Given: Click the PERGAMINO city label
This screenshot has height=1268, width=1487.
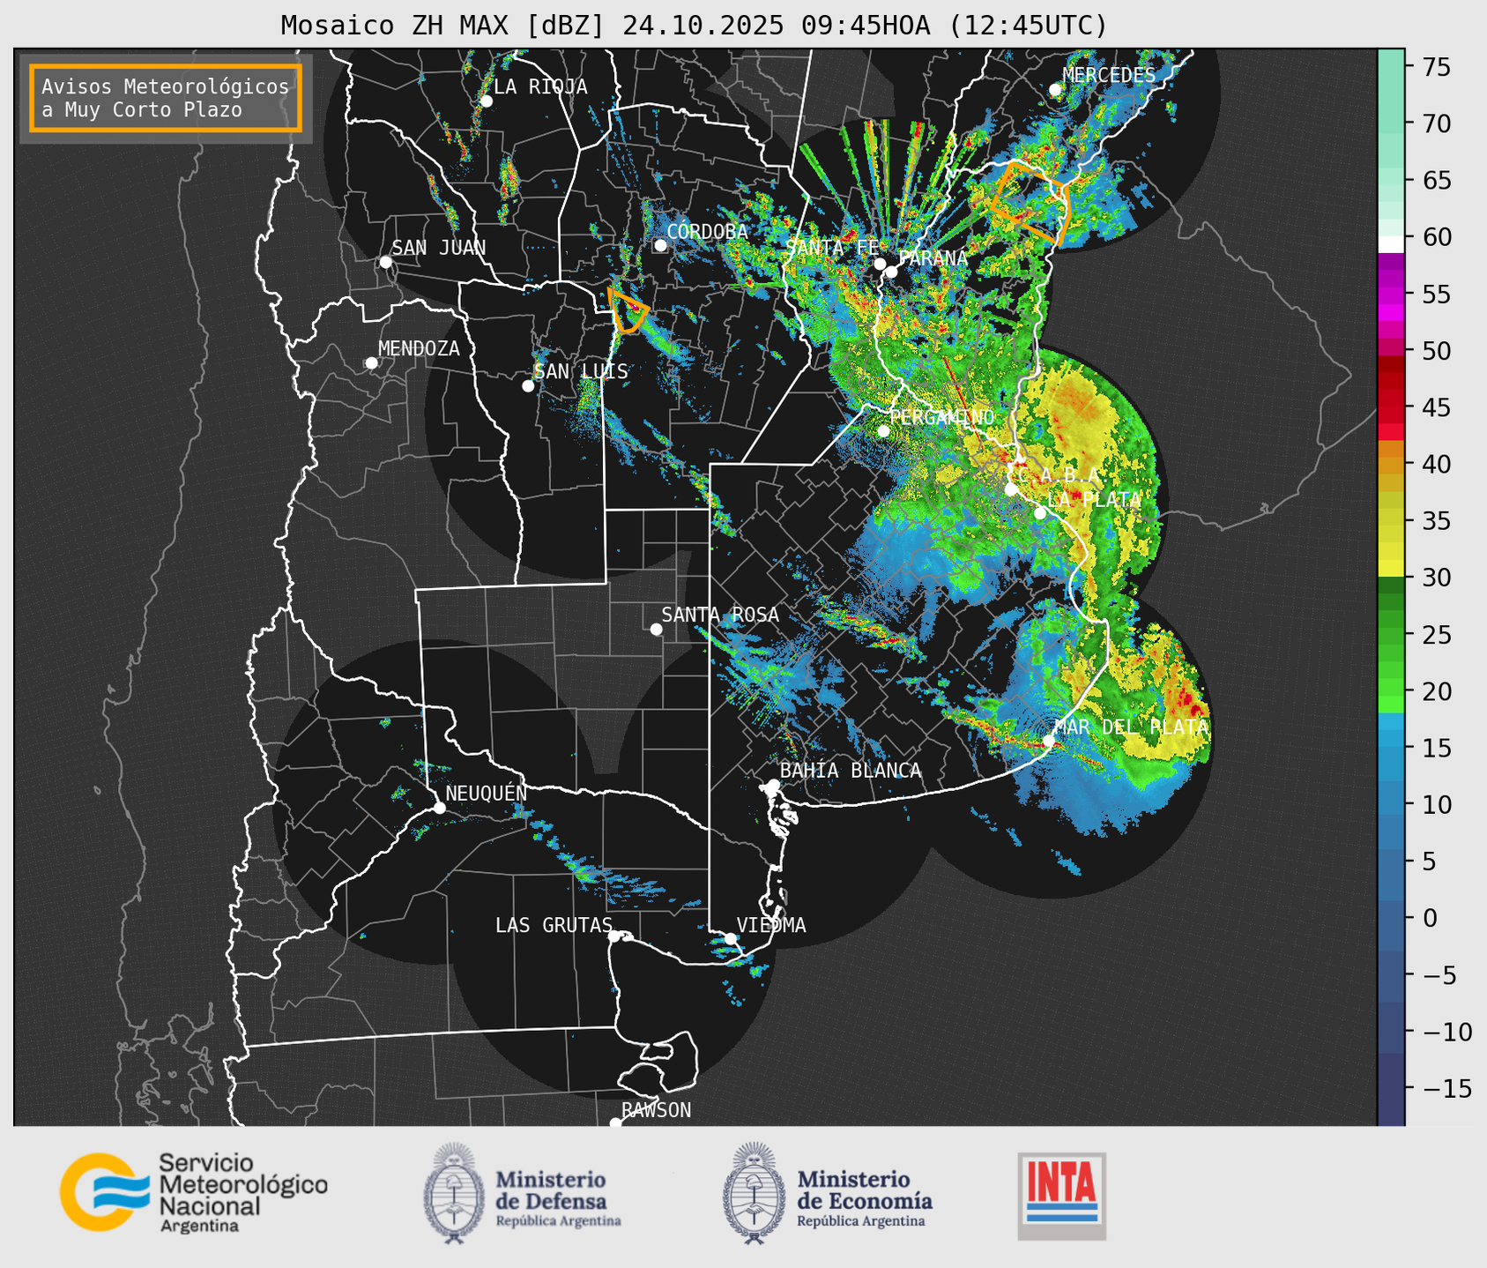Looking at the screenshot, I should pos(942,416).
